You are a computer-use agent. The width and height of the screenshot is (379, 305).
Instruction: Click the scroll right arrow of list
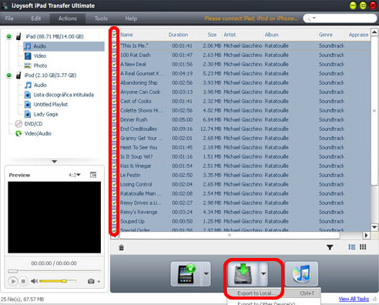pyautogui.click(x=366, y=235)
